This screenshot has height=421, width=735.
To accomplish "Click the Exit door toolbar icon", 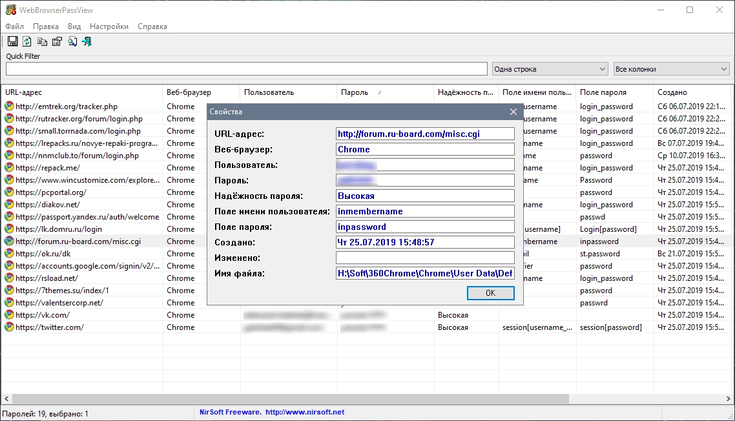I will click(87, 42).
